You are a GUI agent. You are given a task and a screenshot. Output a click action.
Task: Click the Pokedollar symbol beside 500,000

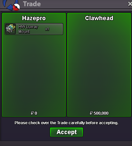pos(91,113)
